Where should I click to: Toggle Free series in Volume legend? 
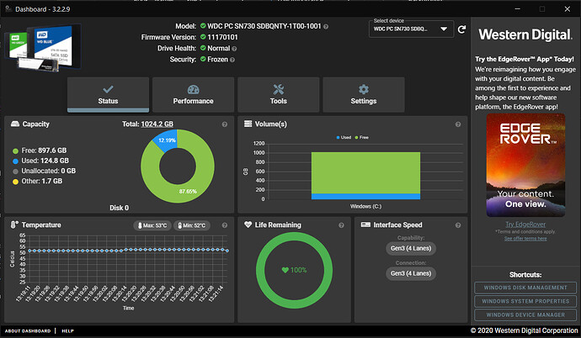pos(361,137)
